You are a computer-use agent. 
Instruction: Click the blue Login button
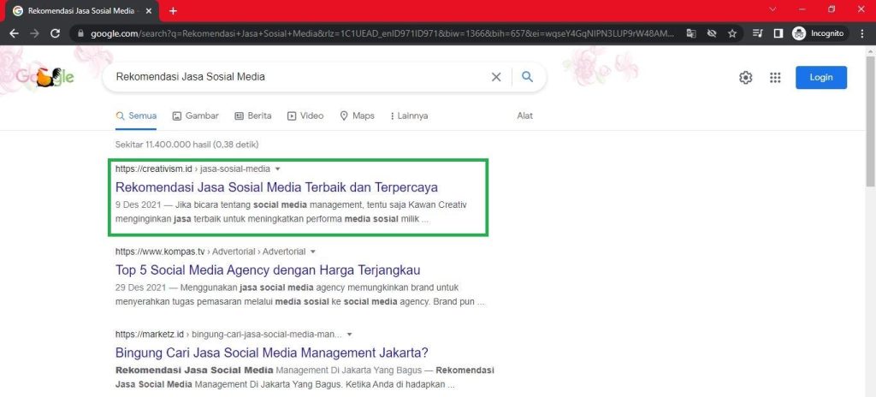tap(821, 77)
